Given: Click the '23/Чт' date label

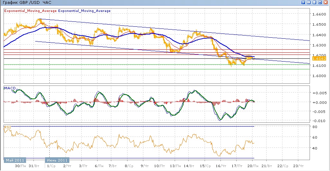Looking at the screenshot, I should click(298, 166).
